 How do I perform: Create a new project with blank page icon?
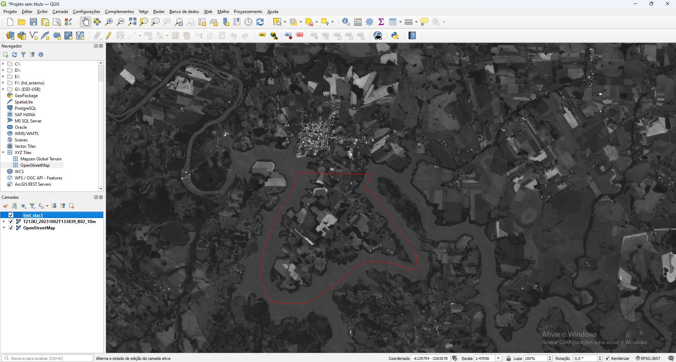(x=10, y=22)
